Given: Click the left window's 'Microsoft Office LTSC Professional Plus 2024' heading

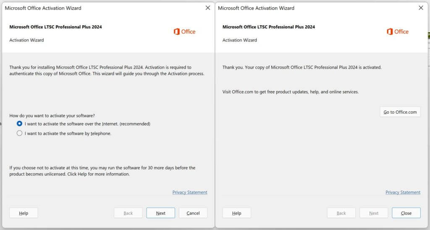Looking at the screenshot, I should click(56, 27).
